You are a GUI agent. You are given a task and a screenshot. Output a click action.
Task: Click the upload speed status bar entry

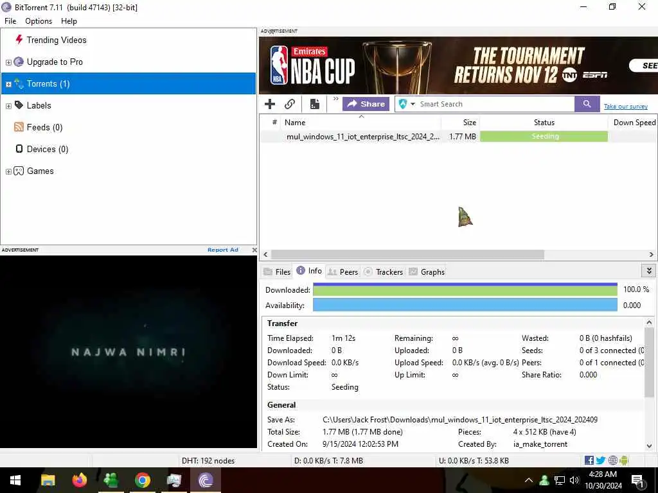[474, 461]
